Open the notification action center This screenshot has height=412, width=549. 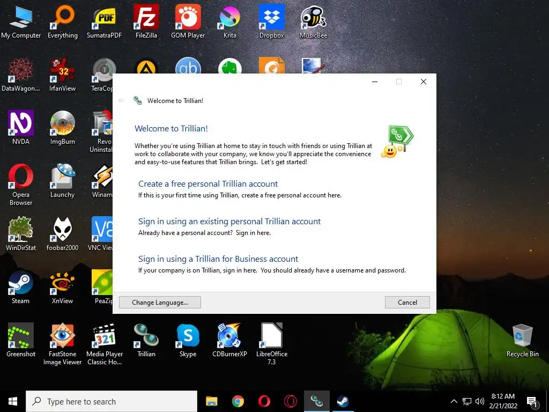pyautogui.click(x=532, y=402)
